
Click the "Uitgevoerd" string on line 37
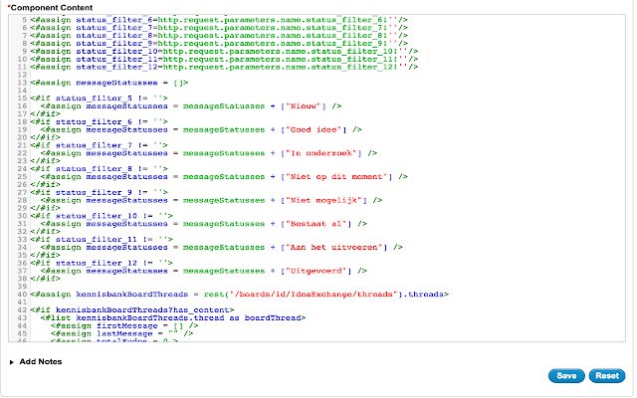click(317, 272)
